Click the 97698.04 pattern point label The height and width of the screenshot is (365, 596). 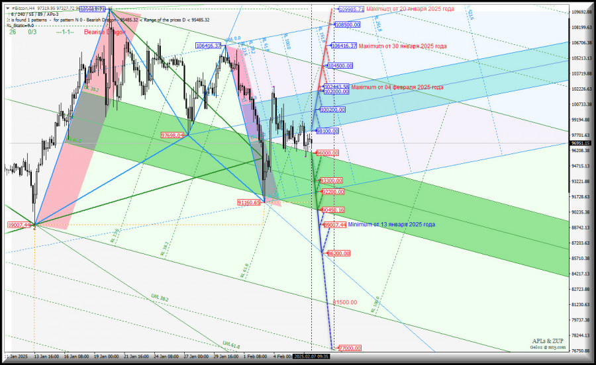pyautogui.click(x=172, y=135)
